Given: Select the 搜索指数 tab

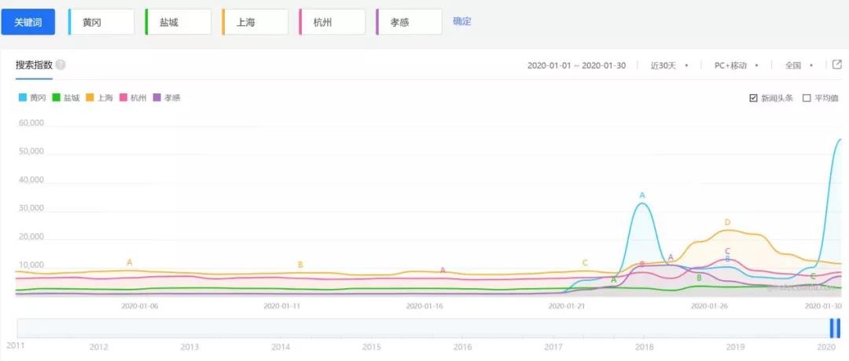Looking at the screenshot, I should point(34,65).
